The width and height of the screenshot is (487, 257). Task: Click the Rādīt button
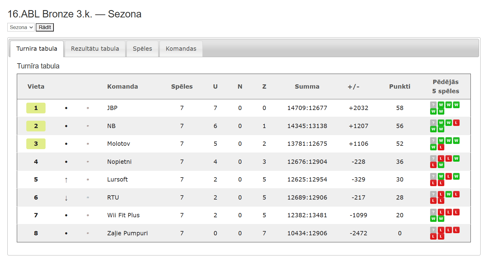coord(45,27)
